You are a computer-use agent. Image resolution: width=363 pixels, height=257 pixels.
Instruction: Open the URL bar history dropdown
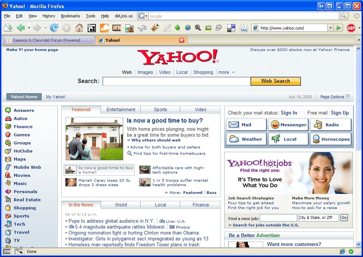[x=330, y=28]
